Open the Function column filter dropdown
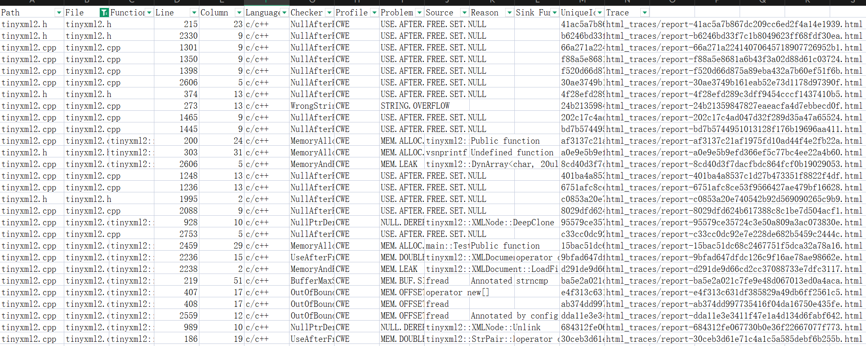The image size is (866, 346). 149,13
